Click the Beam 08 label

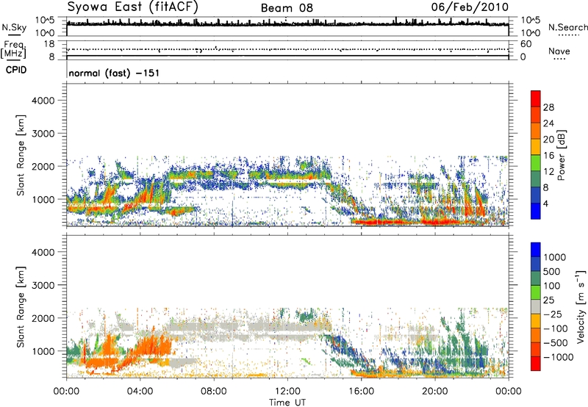pos(287,8)
